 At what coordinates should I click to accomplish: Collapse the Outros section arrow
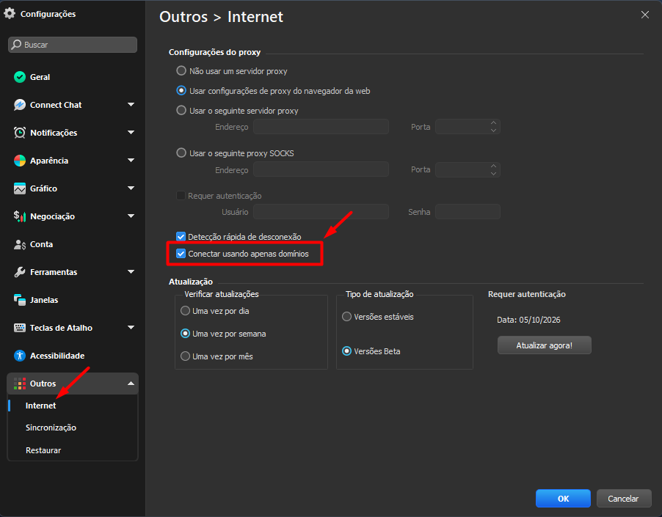click(x=131, y=384)
